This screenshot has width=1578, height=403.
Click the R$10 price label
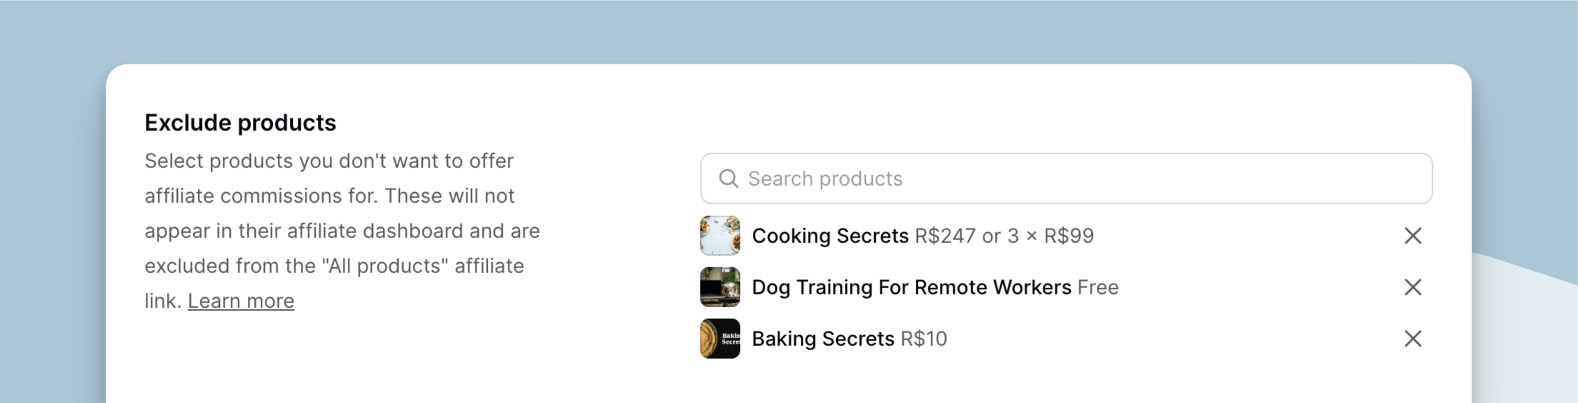(924, 339)
